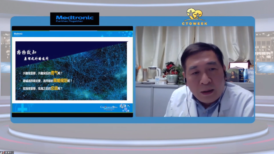Click the small Medtronic logo in slide header
Screen dimensions: 274x154
18,34
